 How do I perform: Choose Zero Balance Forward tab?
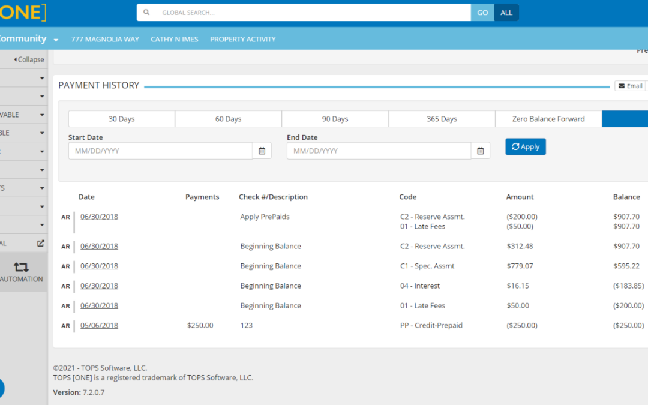tap(548, 119)
